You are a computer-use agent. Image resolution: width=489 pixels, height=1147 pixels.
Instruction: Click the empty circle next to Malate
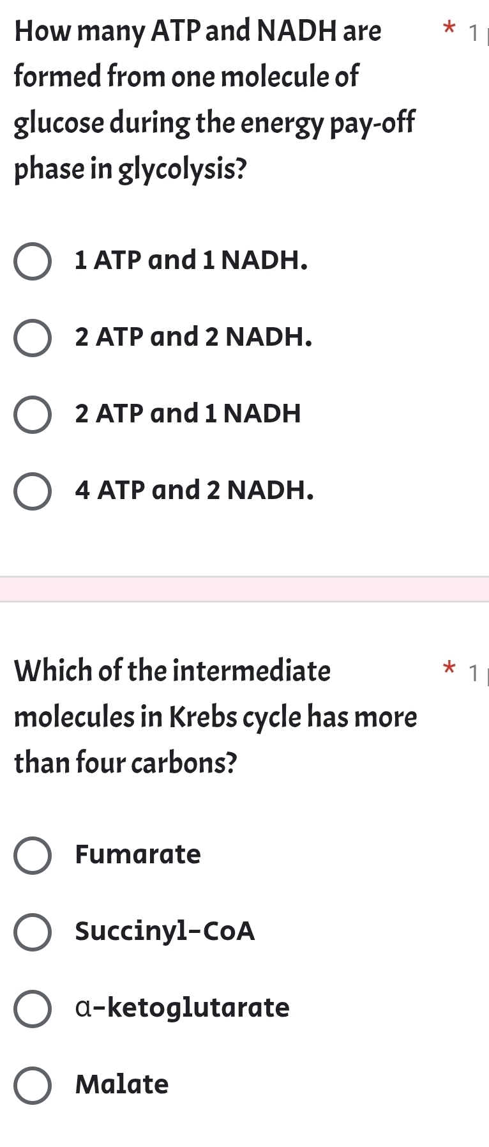point(33,1085)
